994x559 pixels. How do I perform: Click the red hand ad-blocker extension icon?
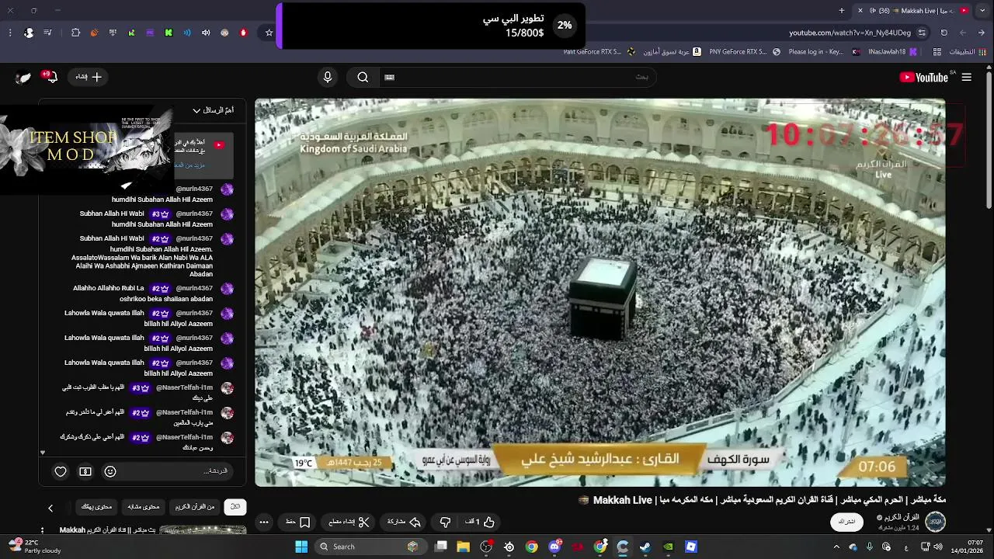click(x=243, y=33)
